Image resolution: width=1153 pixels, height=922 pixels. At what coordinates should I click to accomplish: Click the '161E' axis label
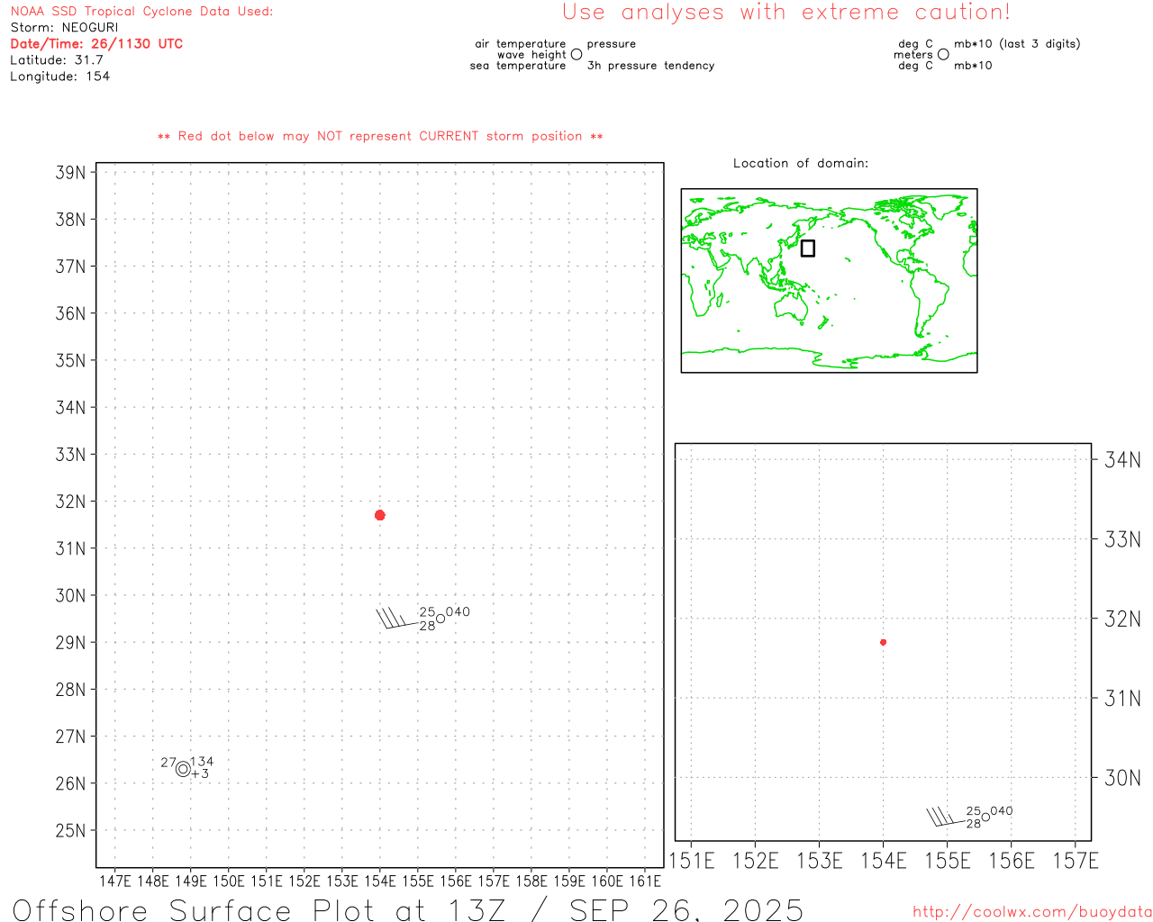645,881
